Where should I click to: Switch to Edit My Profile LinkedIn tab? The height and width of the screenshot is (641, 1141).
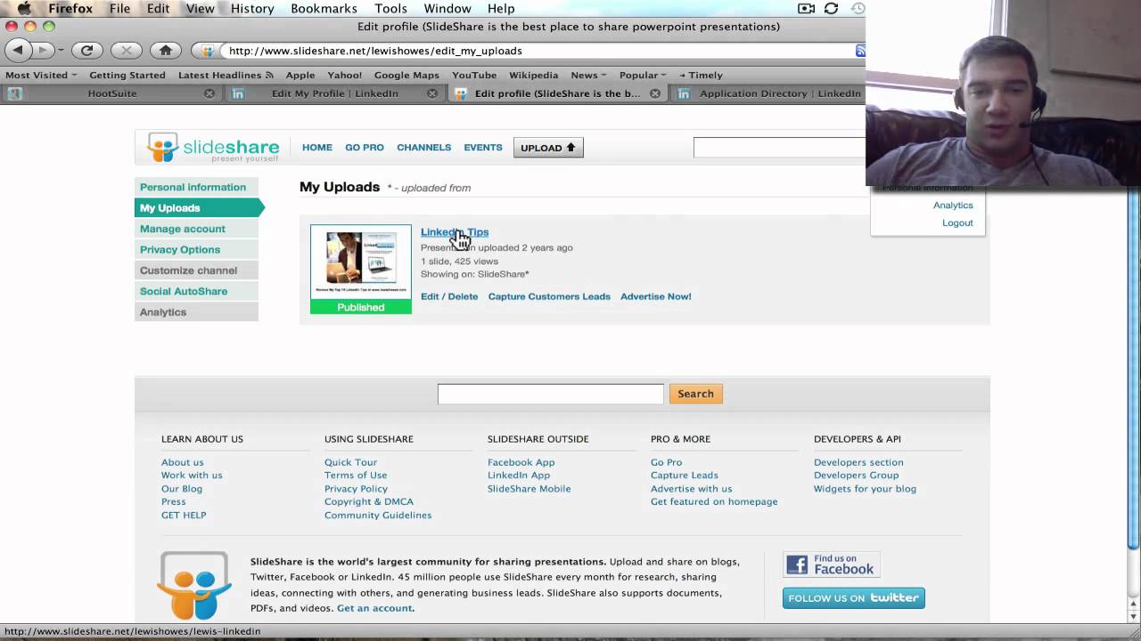coord(334,93)
